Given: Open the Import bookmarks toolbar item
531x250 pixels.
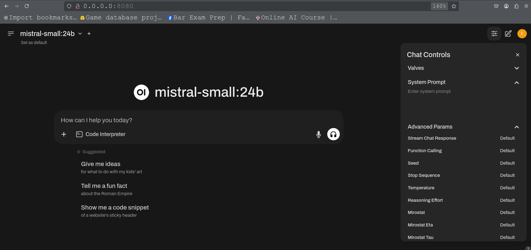Looking at the screenshot, I should pos(40,17).
